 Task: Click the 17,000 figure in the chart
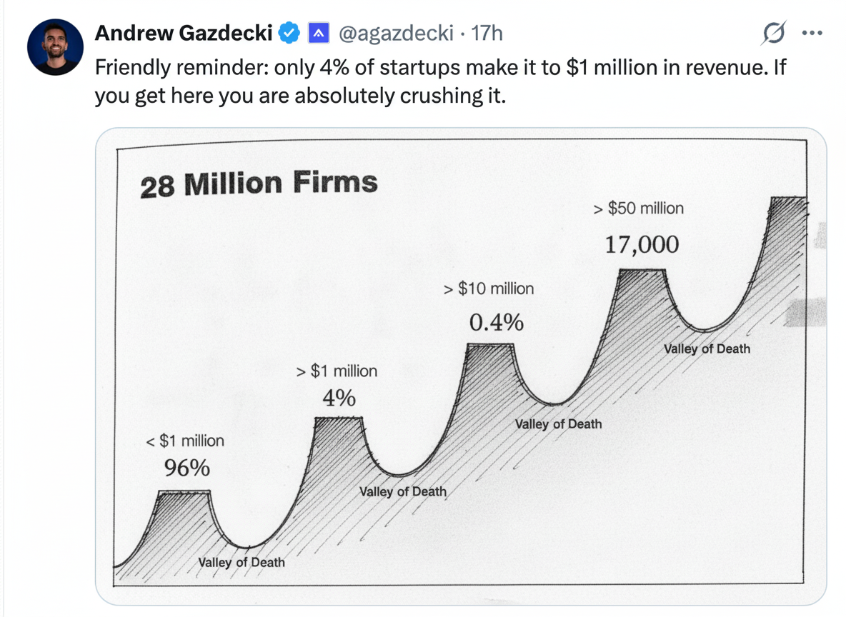(642, 245)
